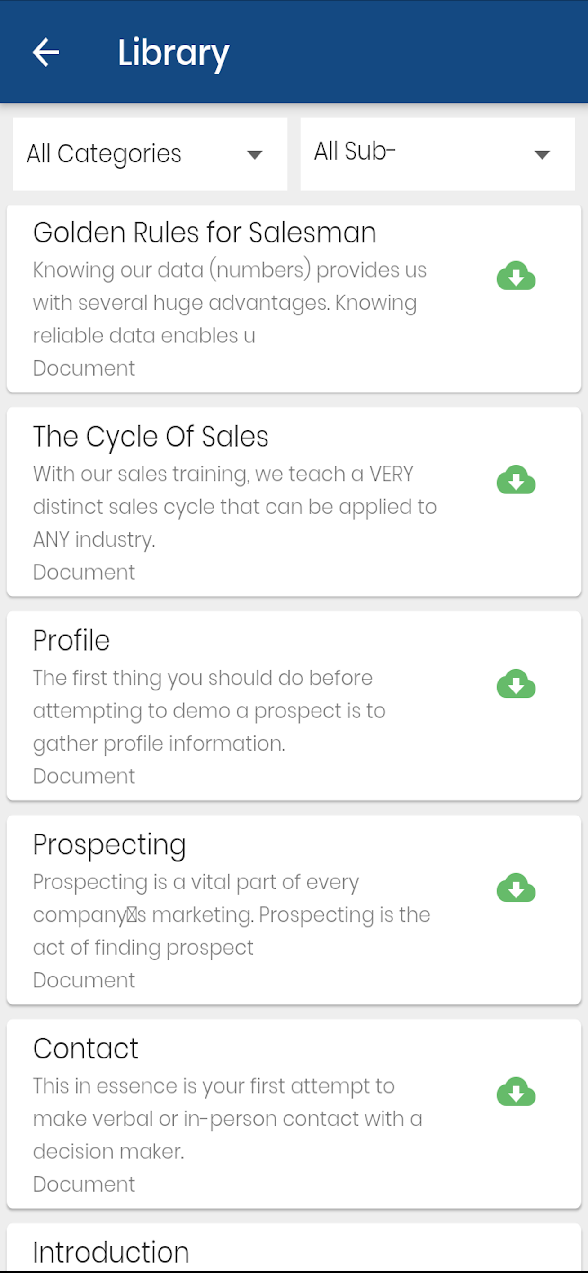The image size is (588, 1273).
Task: Download the Contact document
Action: click(516, 1092)
